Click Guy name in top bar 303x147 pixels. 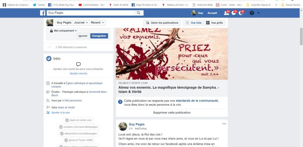pos(200,13)
